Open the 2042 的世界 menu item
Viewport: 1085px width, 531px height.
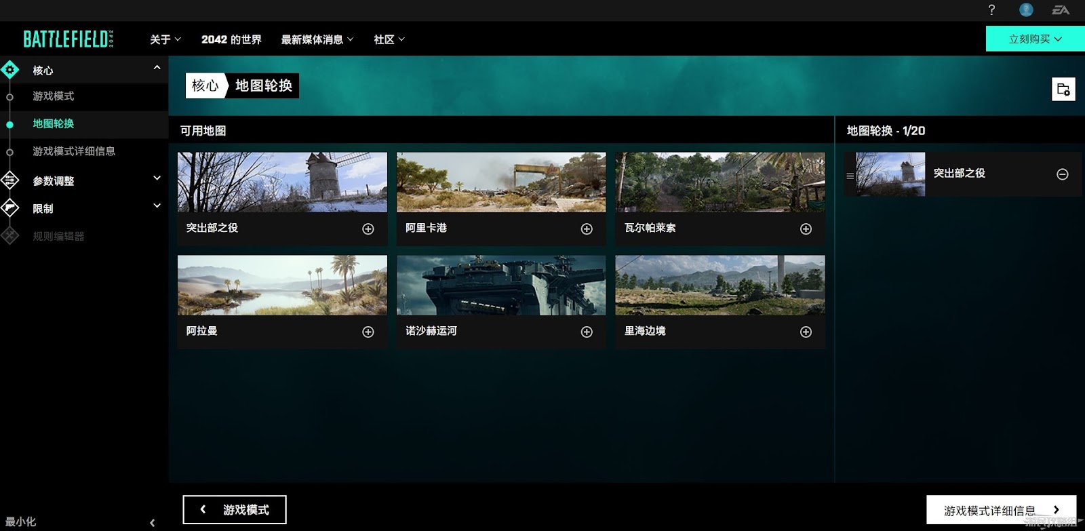[231, 39]
